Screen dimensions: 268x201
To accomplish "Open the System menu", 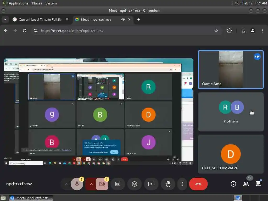I will 51,3.
